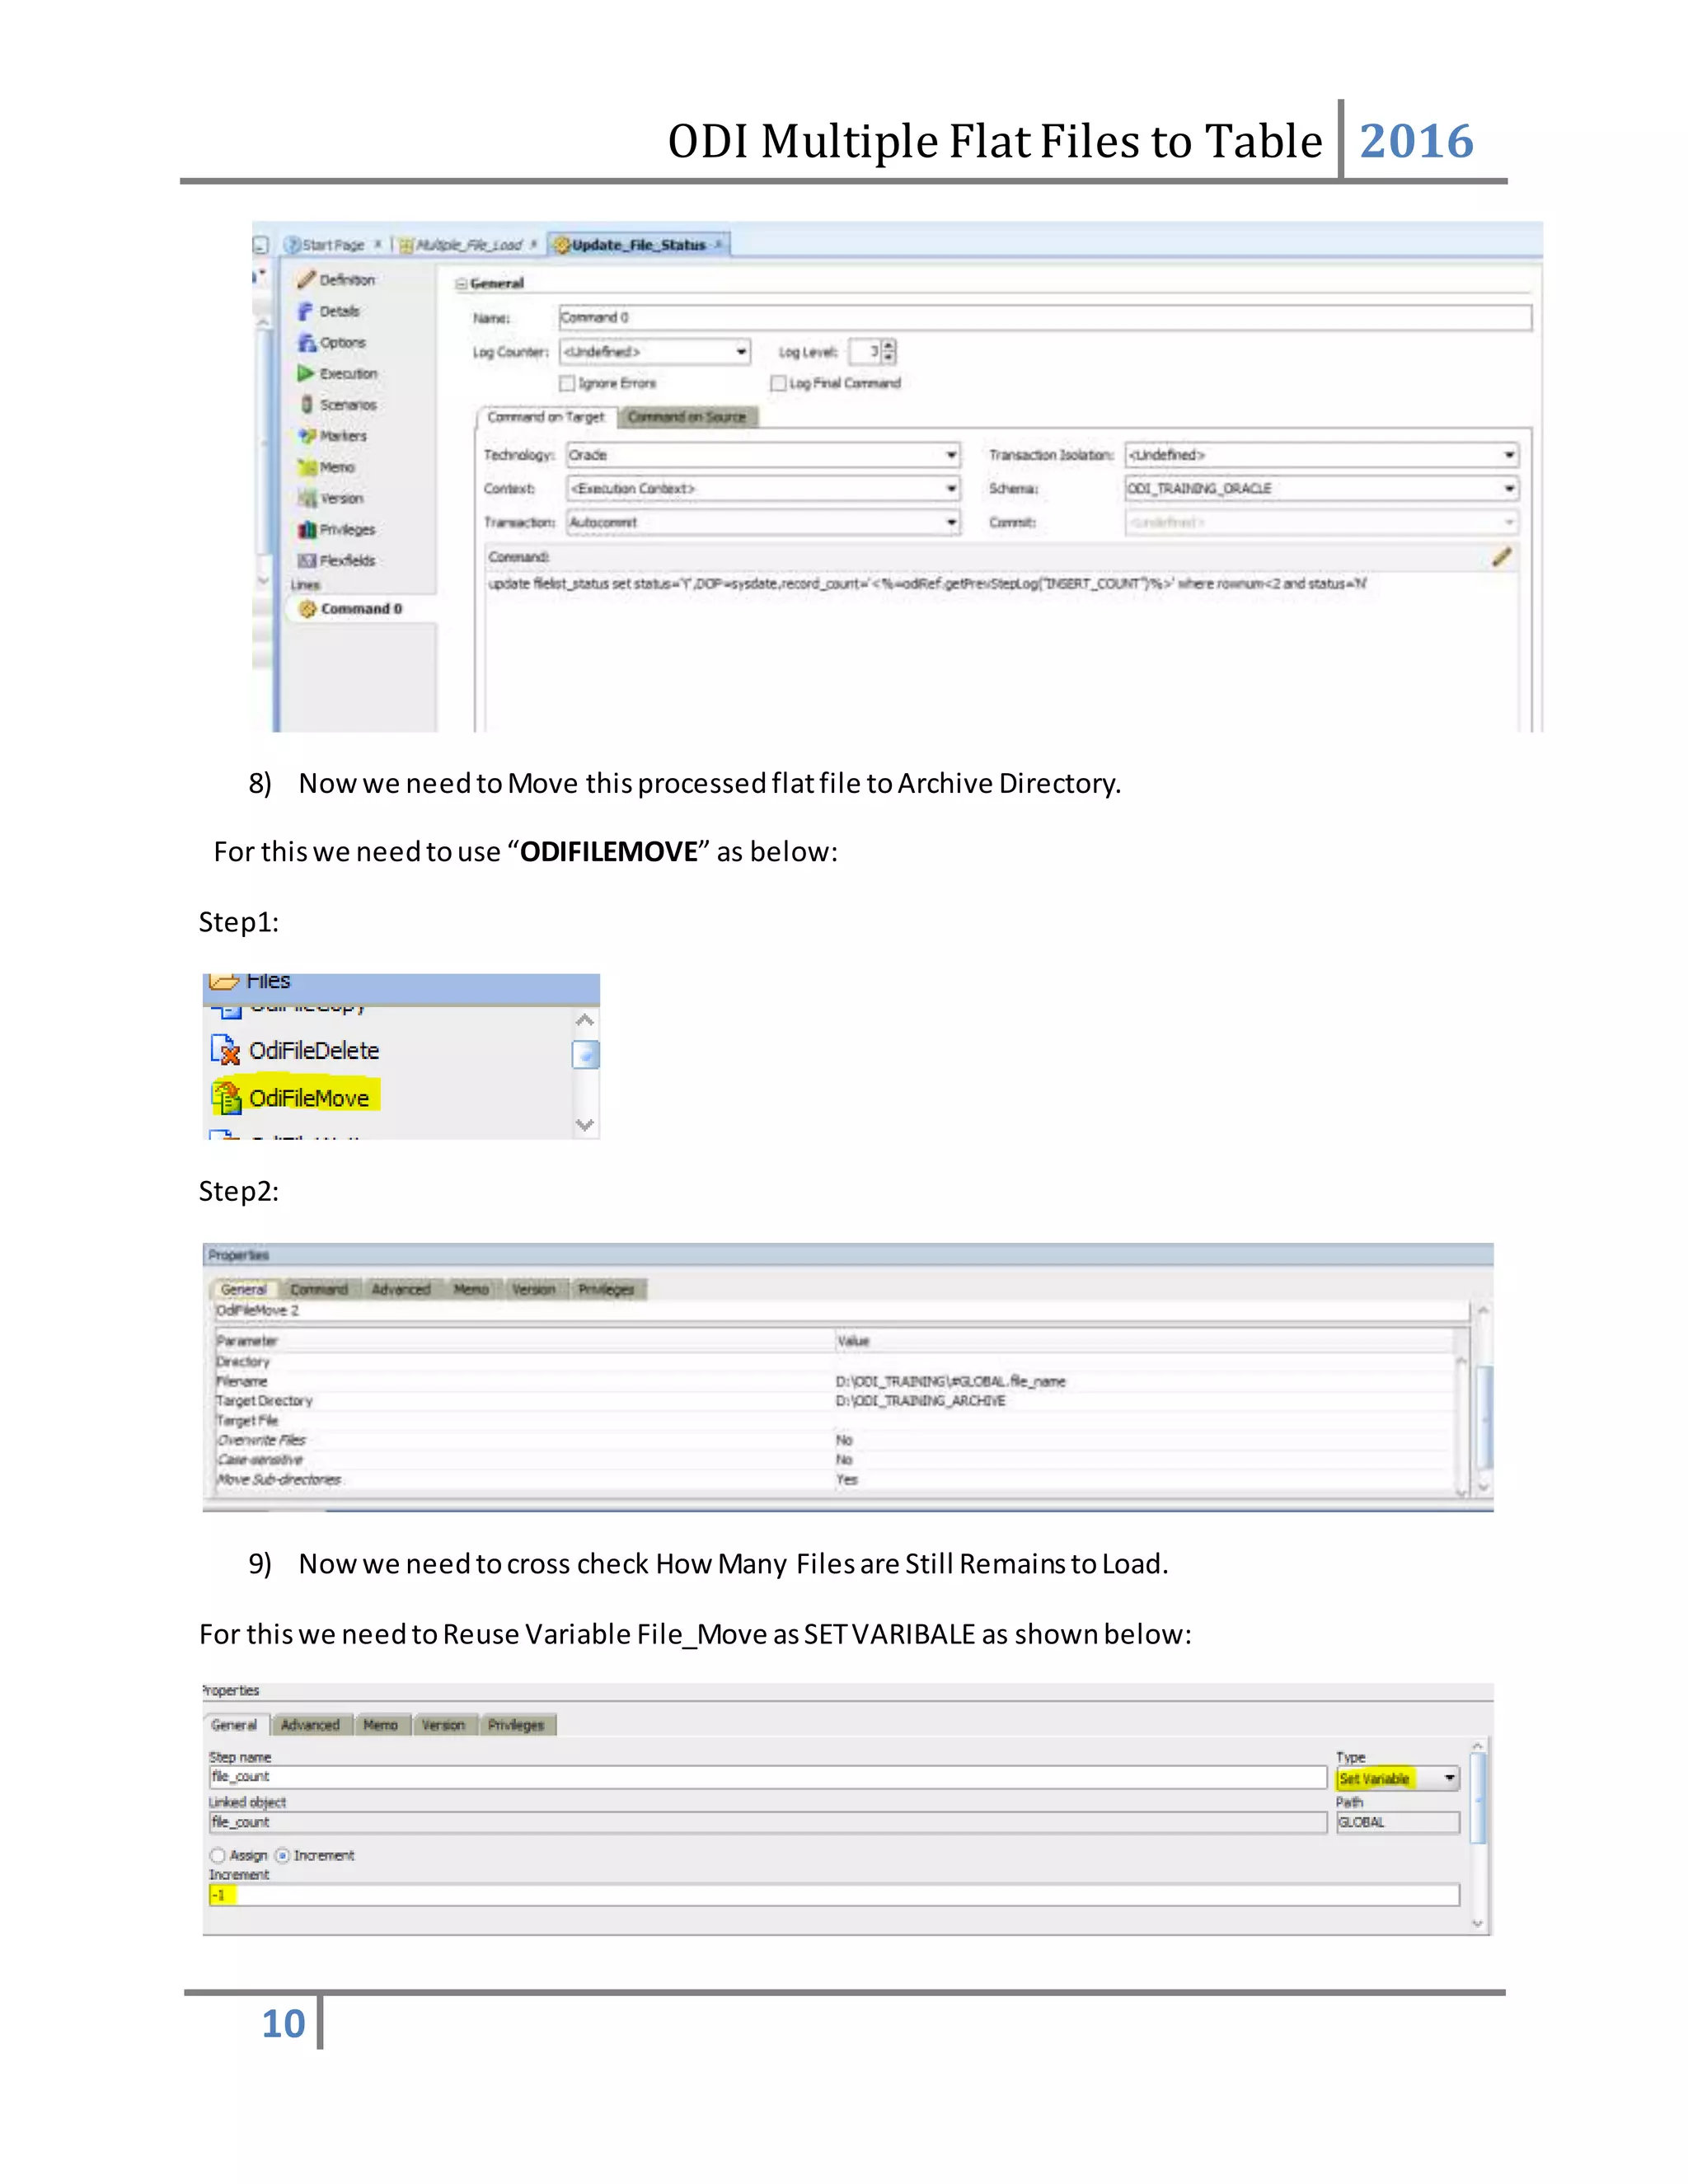Image resolution: width=1688 pixels, height=2184 pixels.
Task: Click the Target Directory value D:\ODI_TRAINING_ARCHIVE
Action: click(x=920, y=1401)
